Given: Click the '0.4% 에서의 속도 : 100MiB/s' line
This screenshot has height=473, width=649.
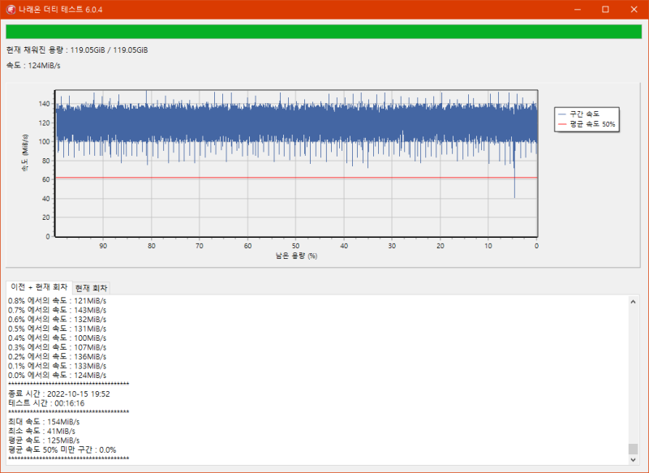Looking at the screenshot, I should click(x=57, y=338).
